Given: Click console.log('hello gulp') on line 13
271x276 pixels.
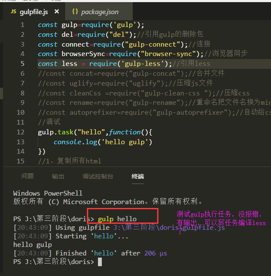Looking at the screenshot, I should pos(103,142).
